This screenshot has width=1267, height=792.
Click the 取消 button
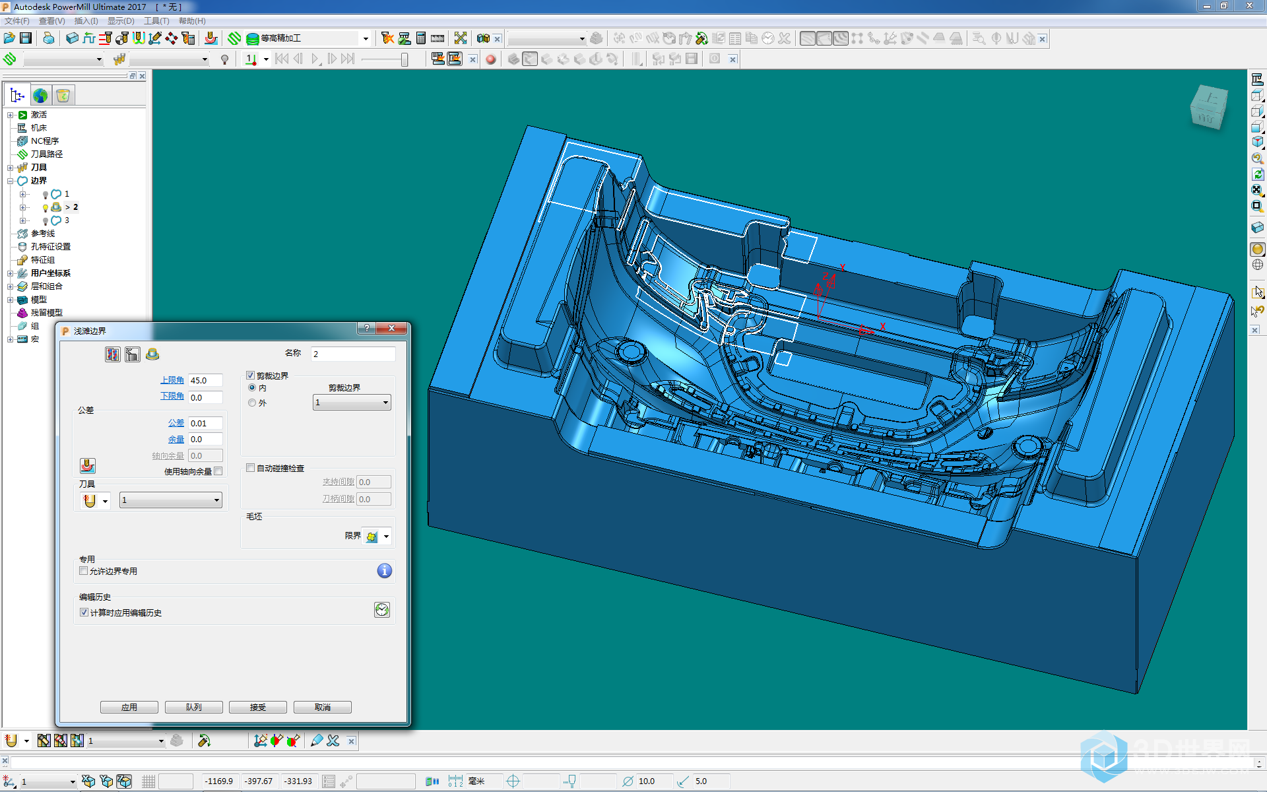point(323,707)
